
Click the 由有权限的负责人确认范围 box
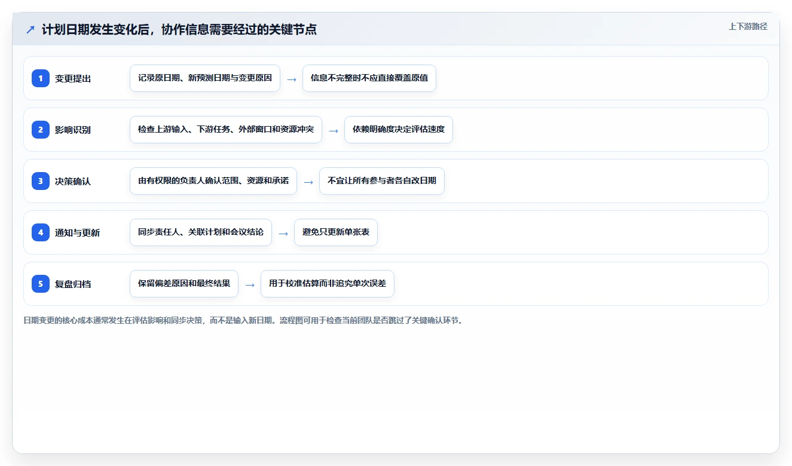click(213, 181)
